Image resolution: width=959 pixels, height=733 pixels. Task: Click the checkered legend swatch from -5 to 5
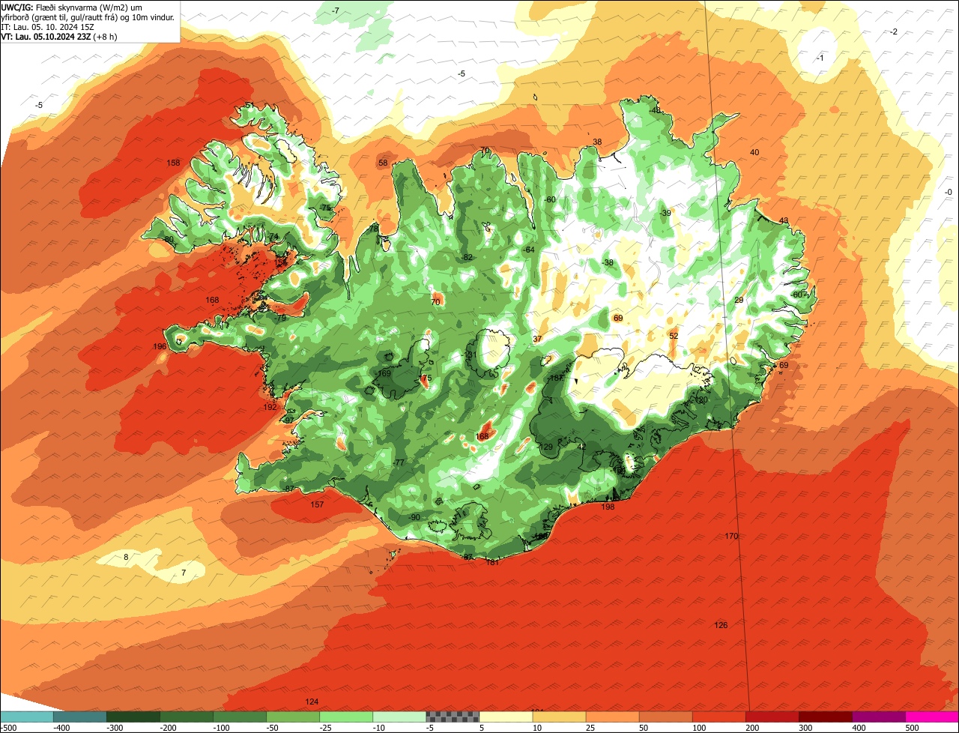pyautogui.click(x=452, y=717)
